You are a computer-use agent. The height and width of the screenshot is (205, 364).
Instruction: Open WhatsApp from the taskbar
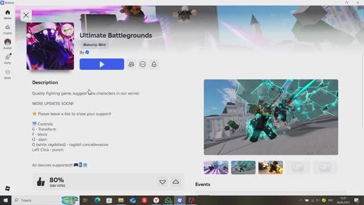coord(168,200)
